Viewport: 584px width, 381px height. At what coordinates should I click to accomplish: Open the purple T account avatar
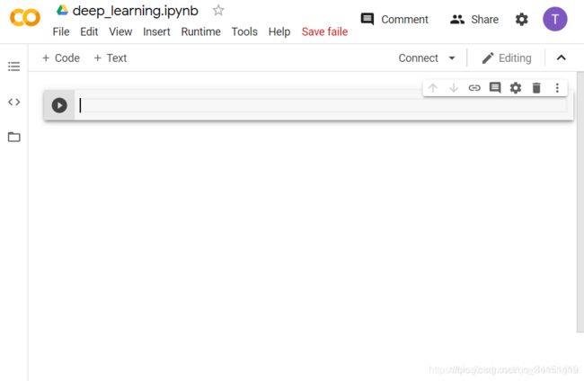[555, 19]
